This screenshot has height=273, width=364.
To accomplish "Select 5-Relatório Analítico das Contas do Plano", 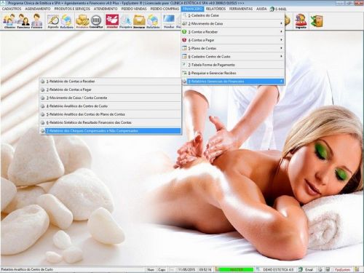I will [x=111, y=114].
